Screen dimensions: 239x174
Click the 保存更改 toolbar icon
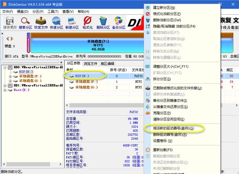coord(10,23)
